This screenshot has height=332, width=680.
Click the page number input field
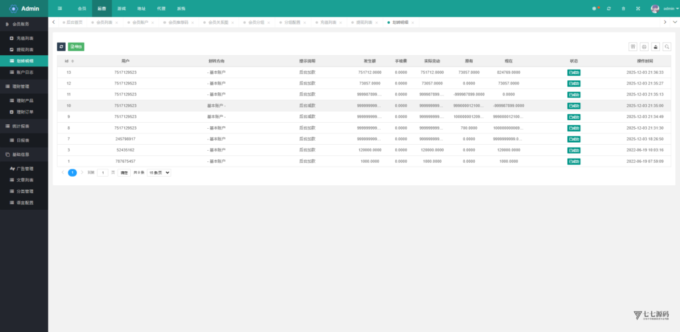click(103, 173)
